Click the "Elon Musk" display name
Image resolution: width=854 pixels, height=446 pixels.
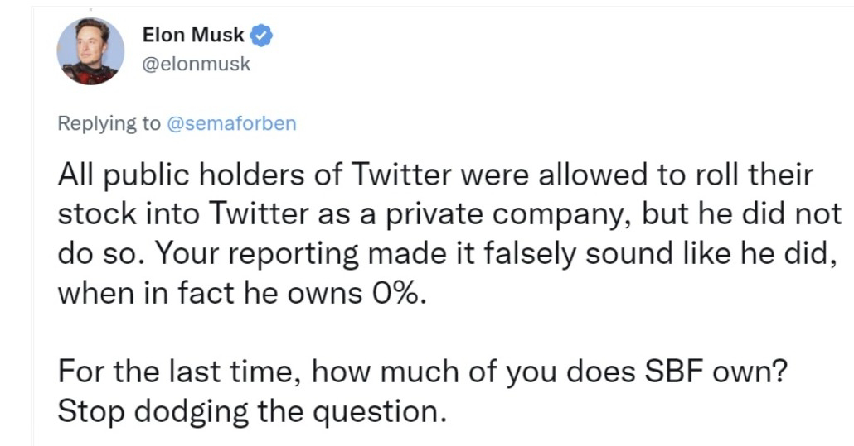point(193,36)
